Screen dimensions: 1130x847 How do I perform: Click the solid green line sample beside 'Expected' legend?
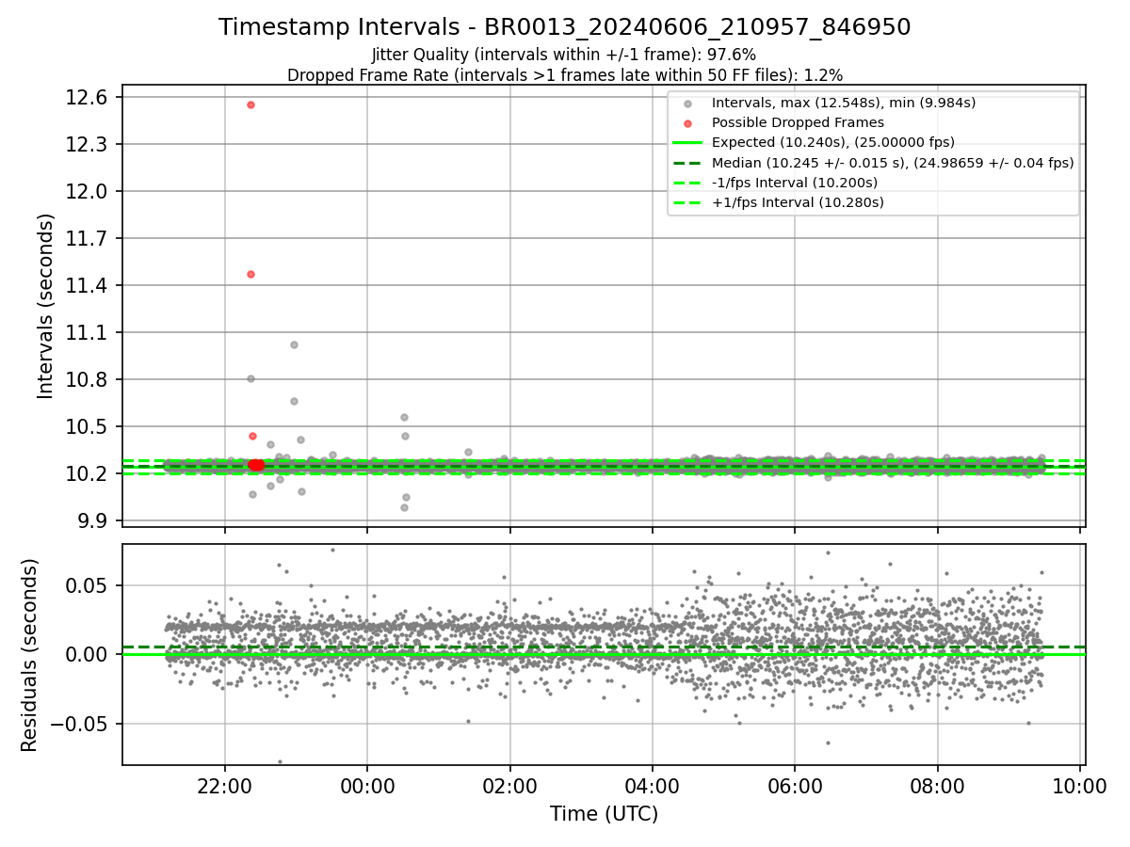tap(688, 143)
